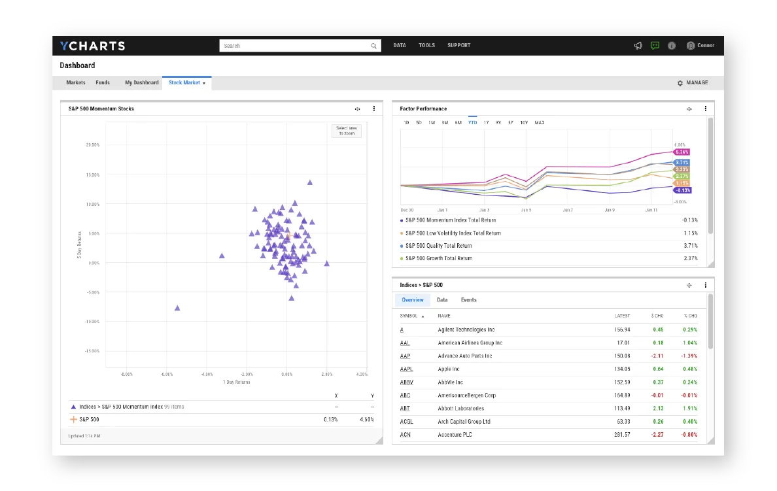Select the MAX time range toggle
Screen dimensions: 777x491
pyautogui.click(x=538, y=122)
